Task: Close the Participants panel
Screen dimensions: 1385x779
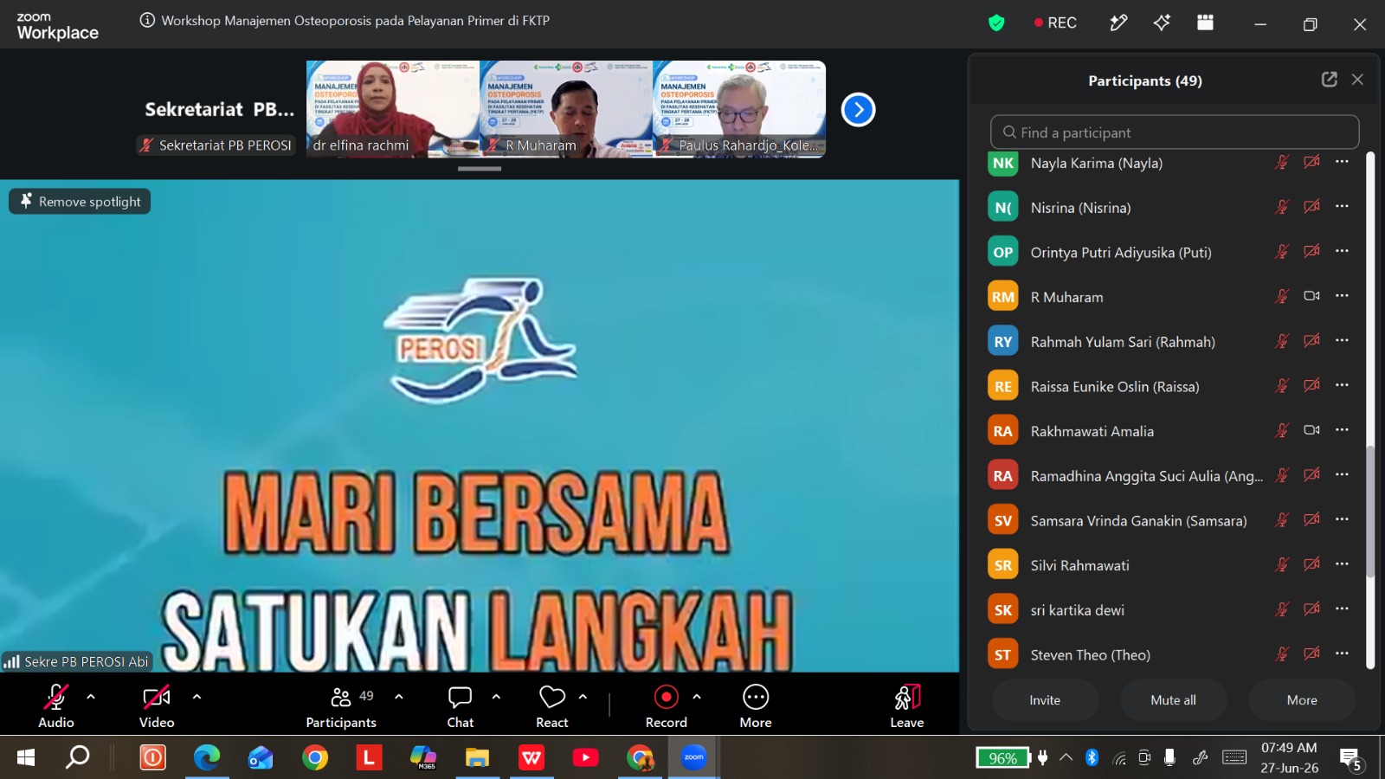Action: pos(1357,80)
